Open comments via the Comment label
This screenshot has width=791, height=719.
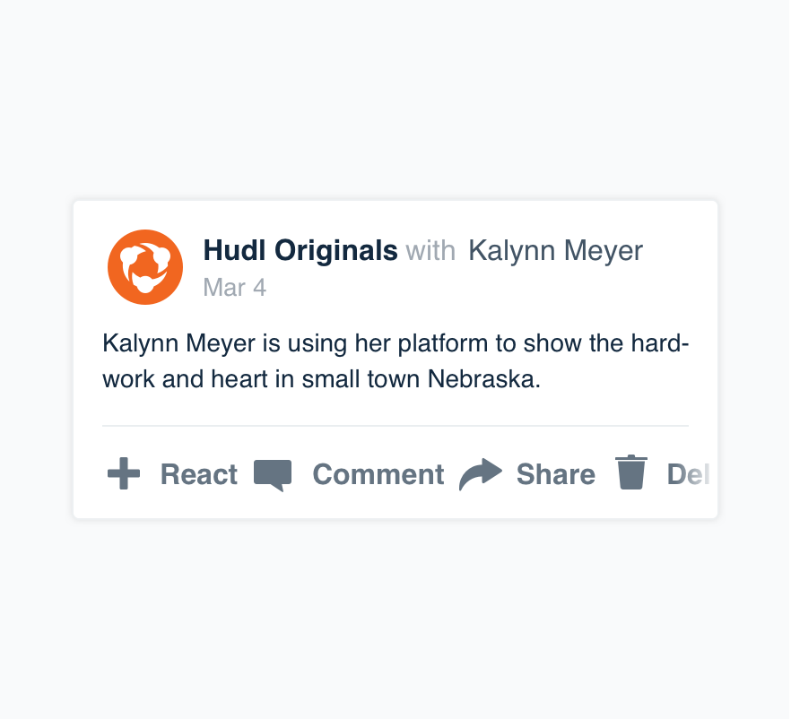(378, 474)
